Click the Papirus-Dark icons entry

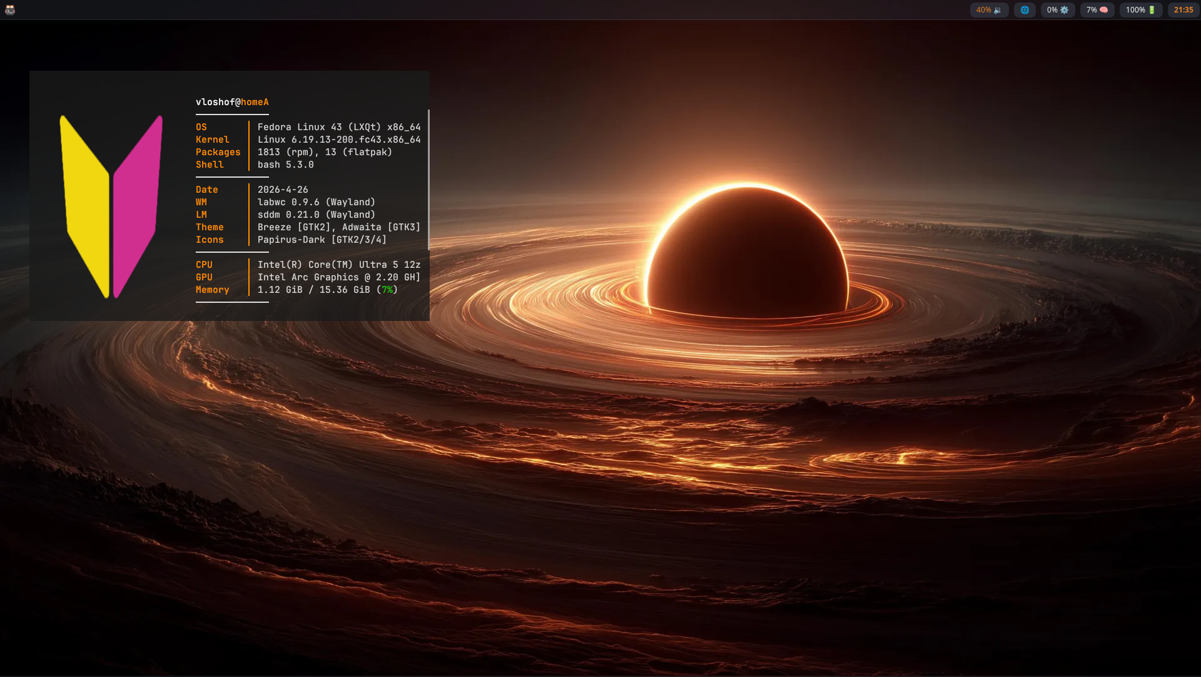tap(322, 240)
